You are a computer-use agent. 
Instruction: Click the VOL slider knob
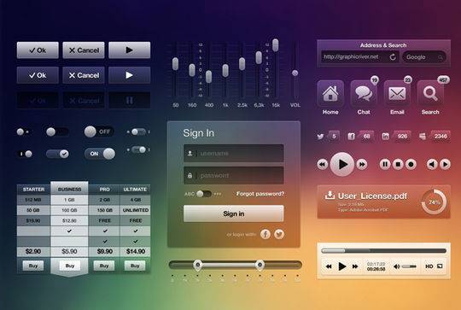(x=295, y=73)
